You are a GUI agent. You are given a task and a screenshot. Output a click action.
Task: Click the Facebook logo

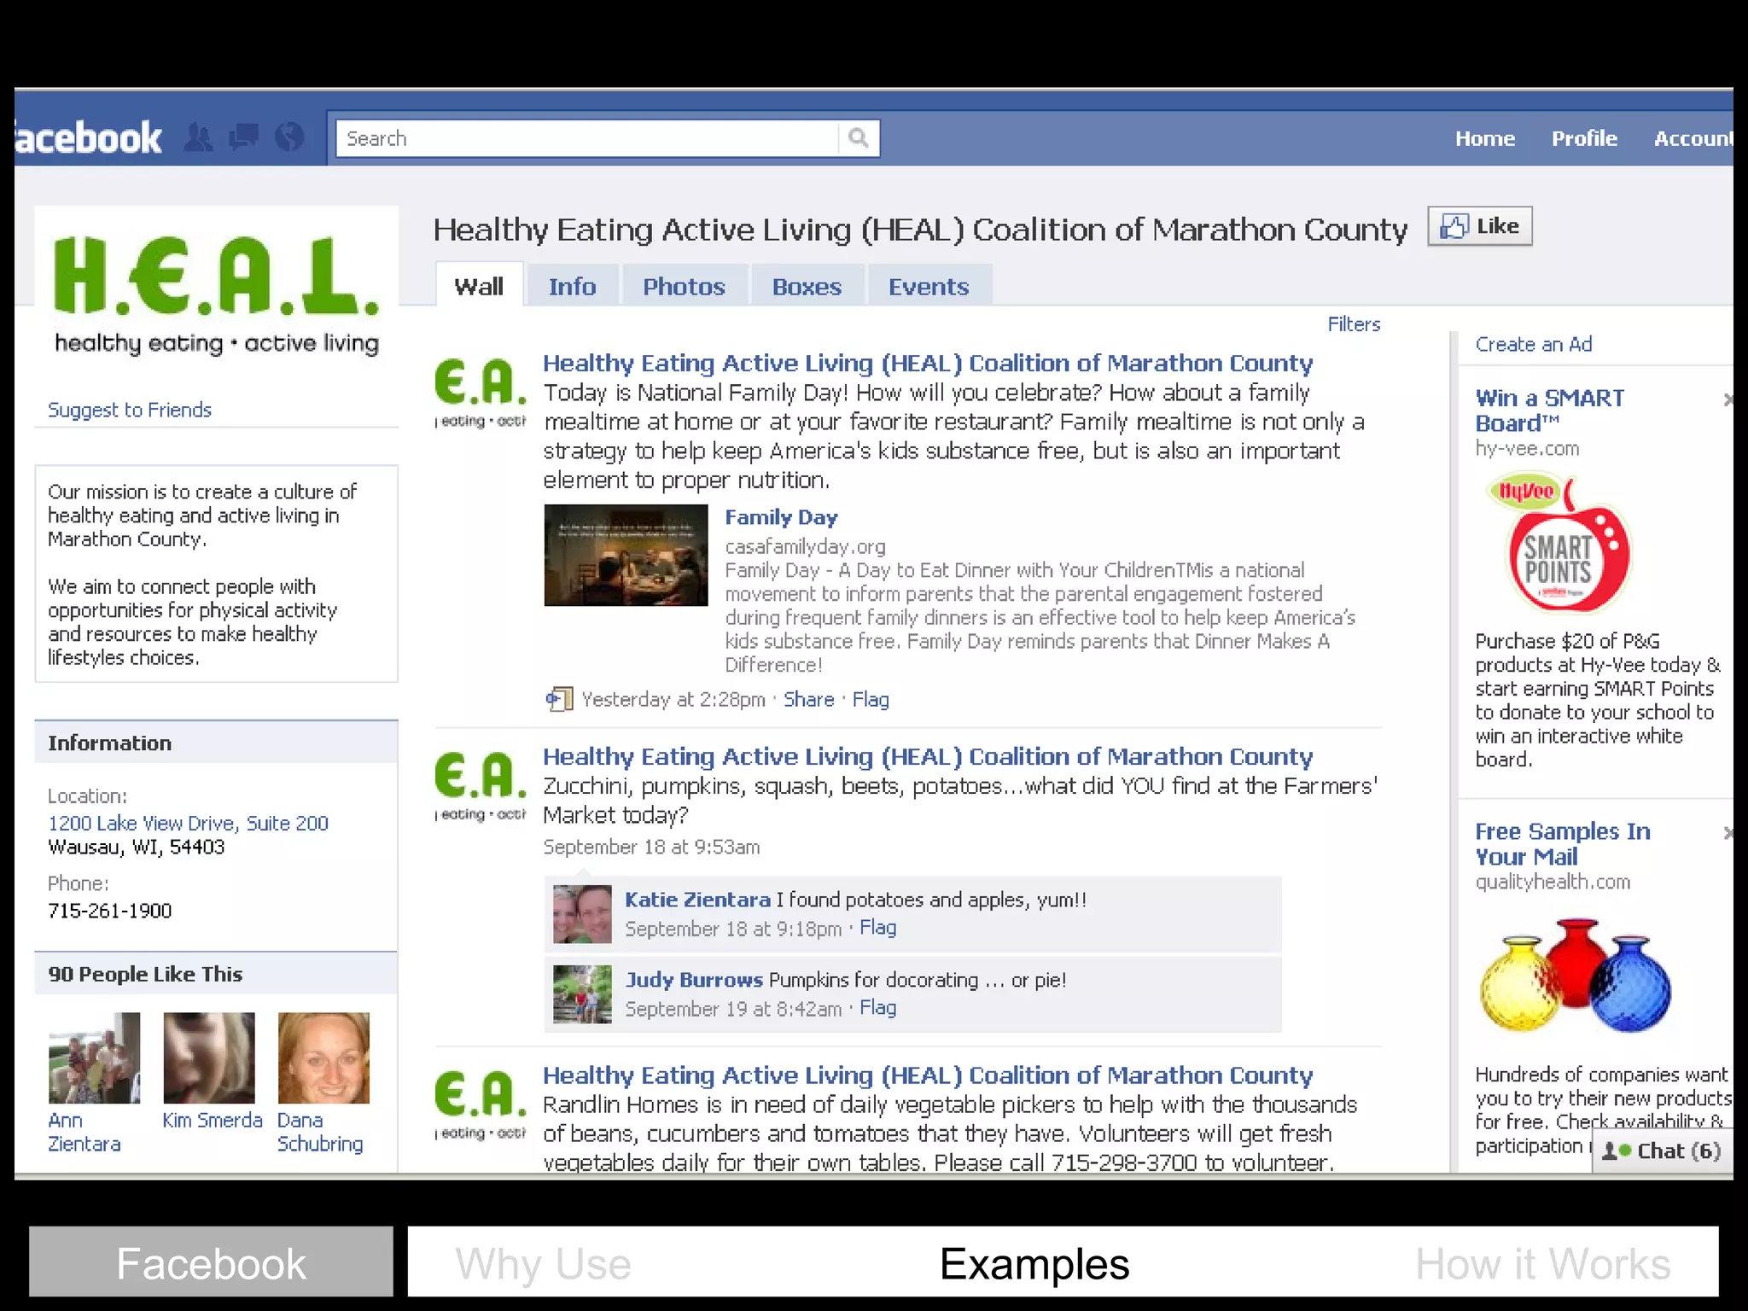point(88,137)
